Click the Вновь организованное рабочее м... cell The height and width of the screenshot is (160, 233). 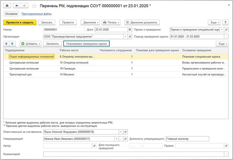tap(204, 63)
